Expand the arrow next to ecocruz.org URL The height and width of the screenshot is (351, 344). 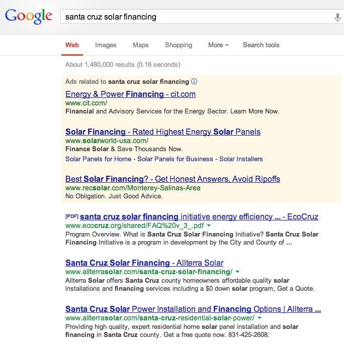click(209, 225)
